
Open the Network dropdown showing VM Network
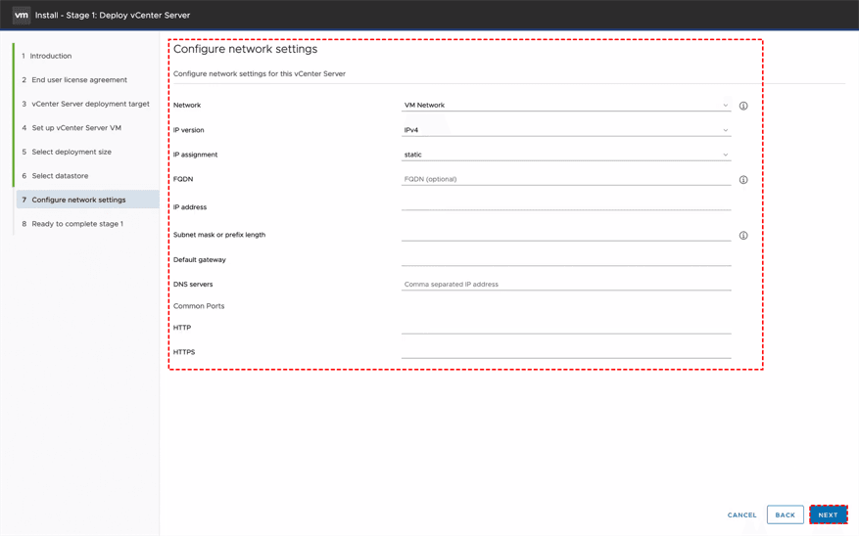(566, 105)
